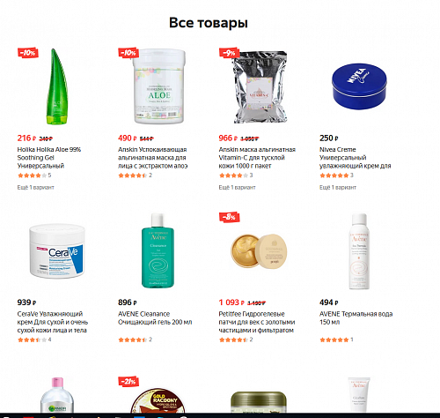Image resolution: width=440 pixels, height=418 pixels.
Task: Open the Holika Holika Aloe gel product image
Action: [x=57, y=86]
